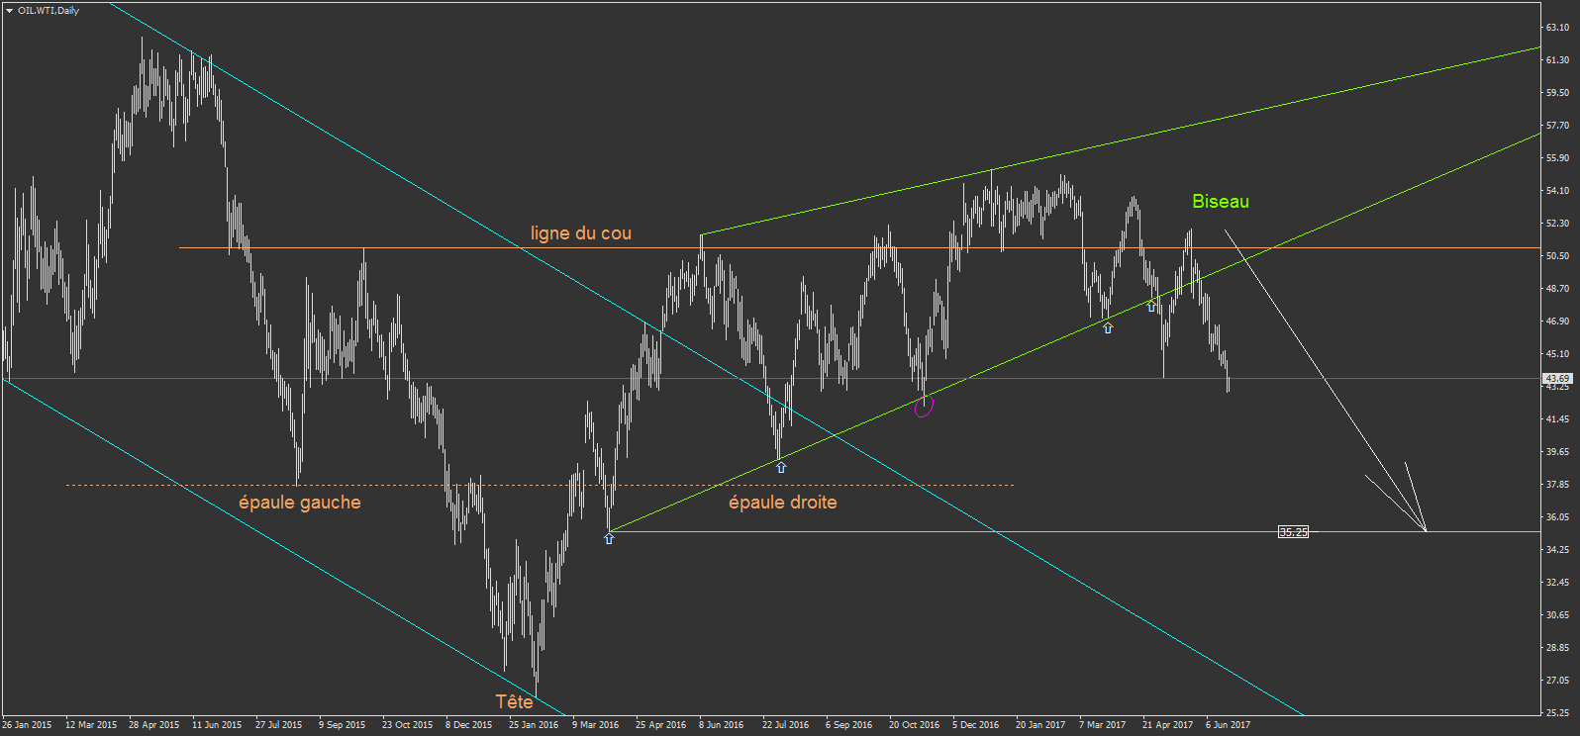Click the 41.45 price on the axis
Viewport: 1580px width, 736px height.
tap(1557, 419)
